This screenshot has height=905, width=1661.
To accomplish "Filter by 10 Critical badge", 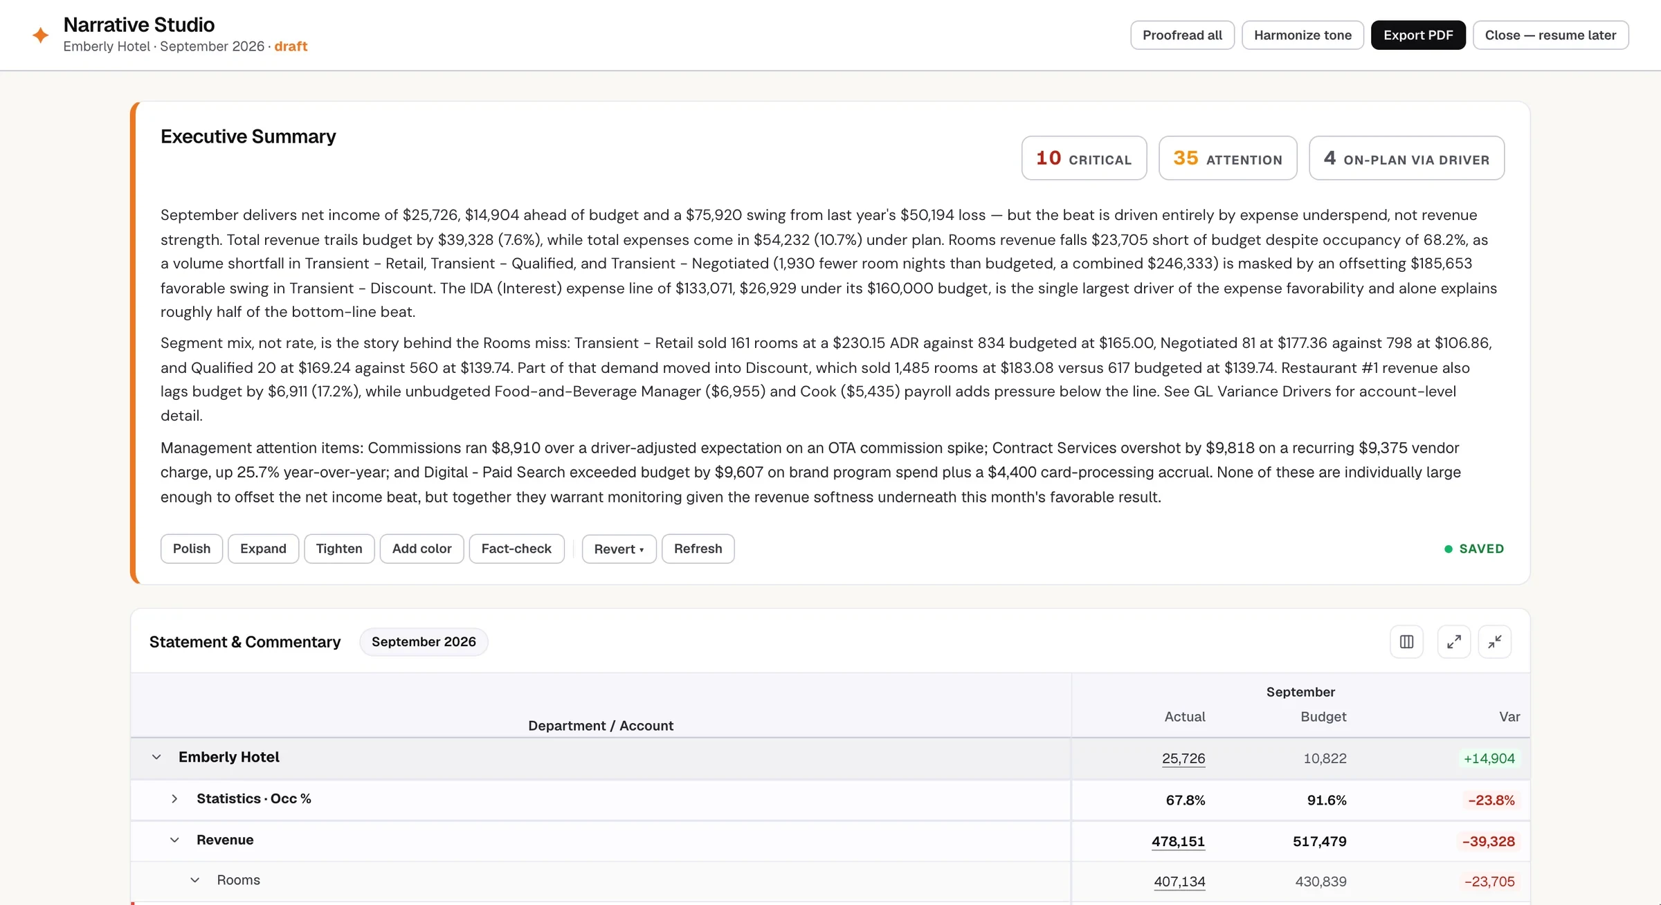I will tap(1084, 158).
